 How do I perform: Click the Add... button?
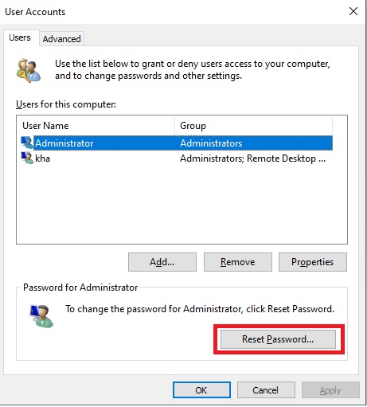click(162, 262)
